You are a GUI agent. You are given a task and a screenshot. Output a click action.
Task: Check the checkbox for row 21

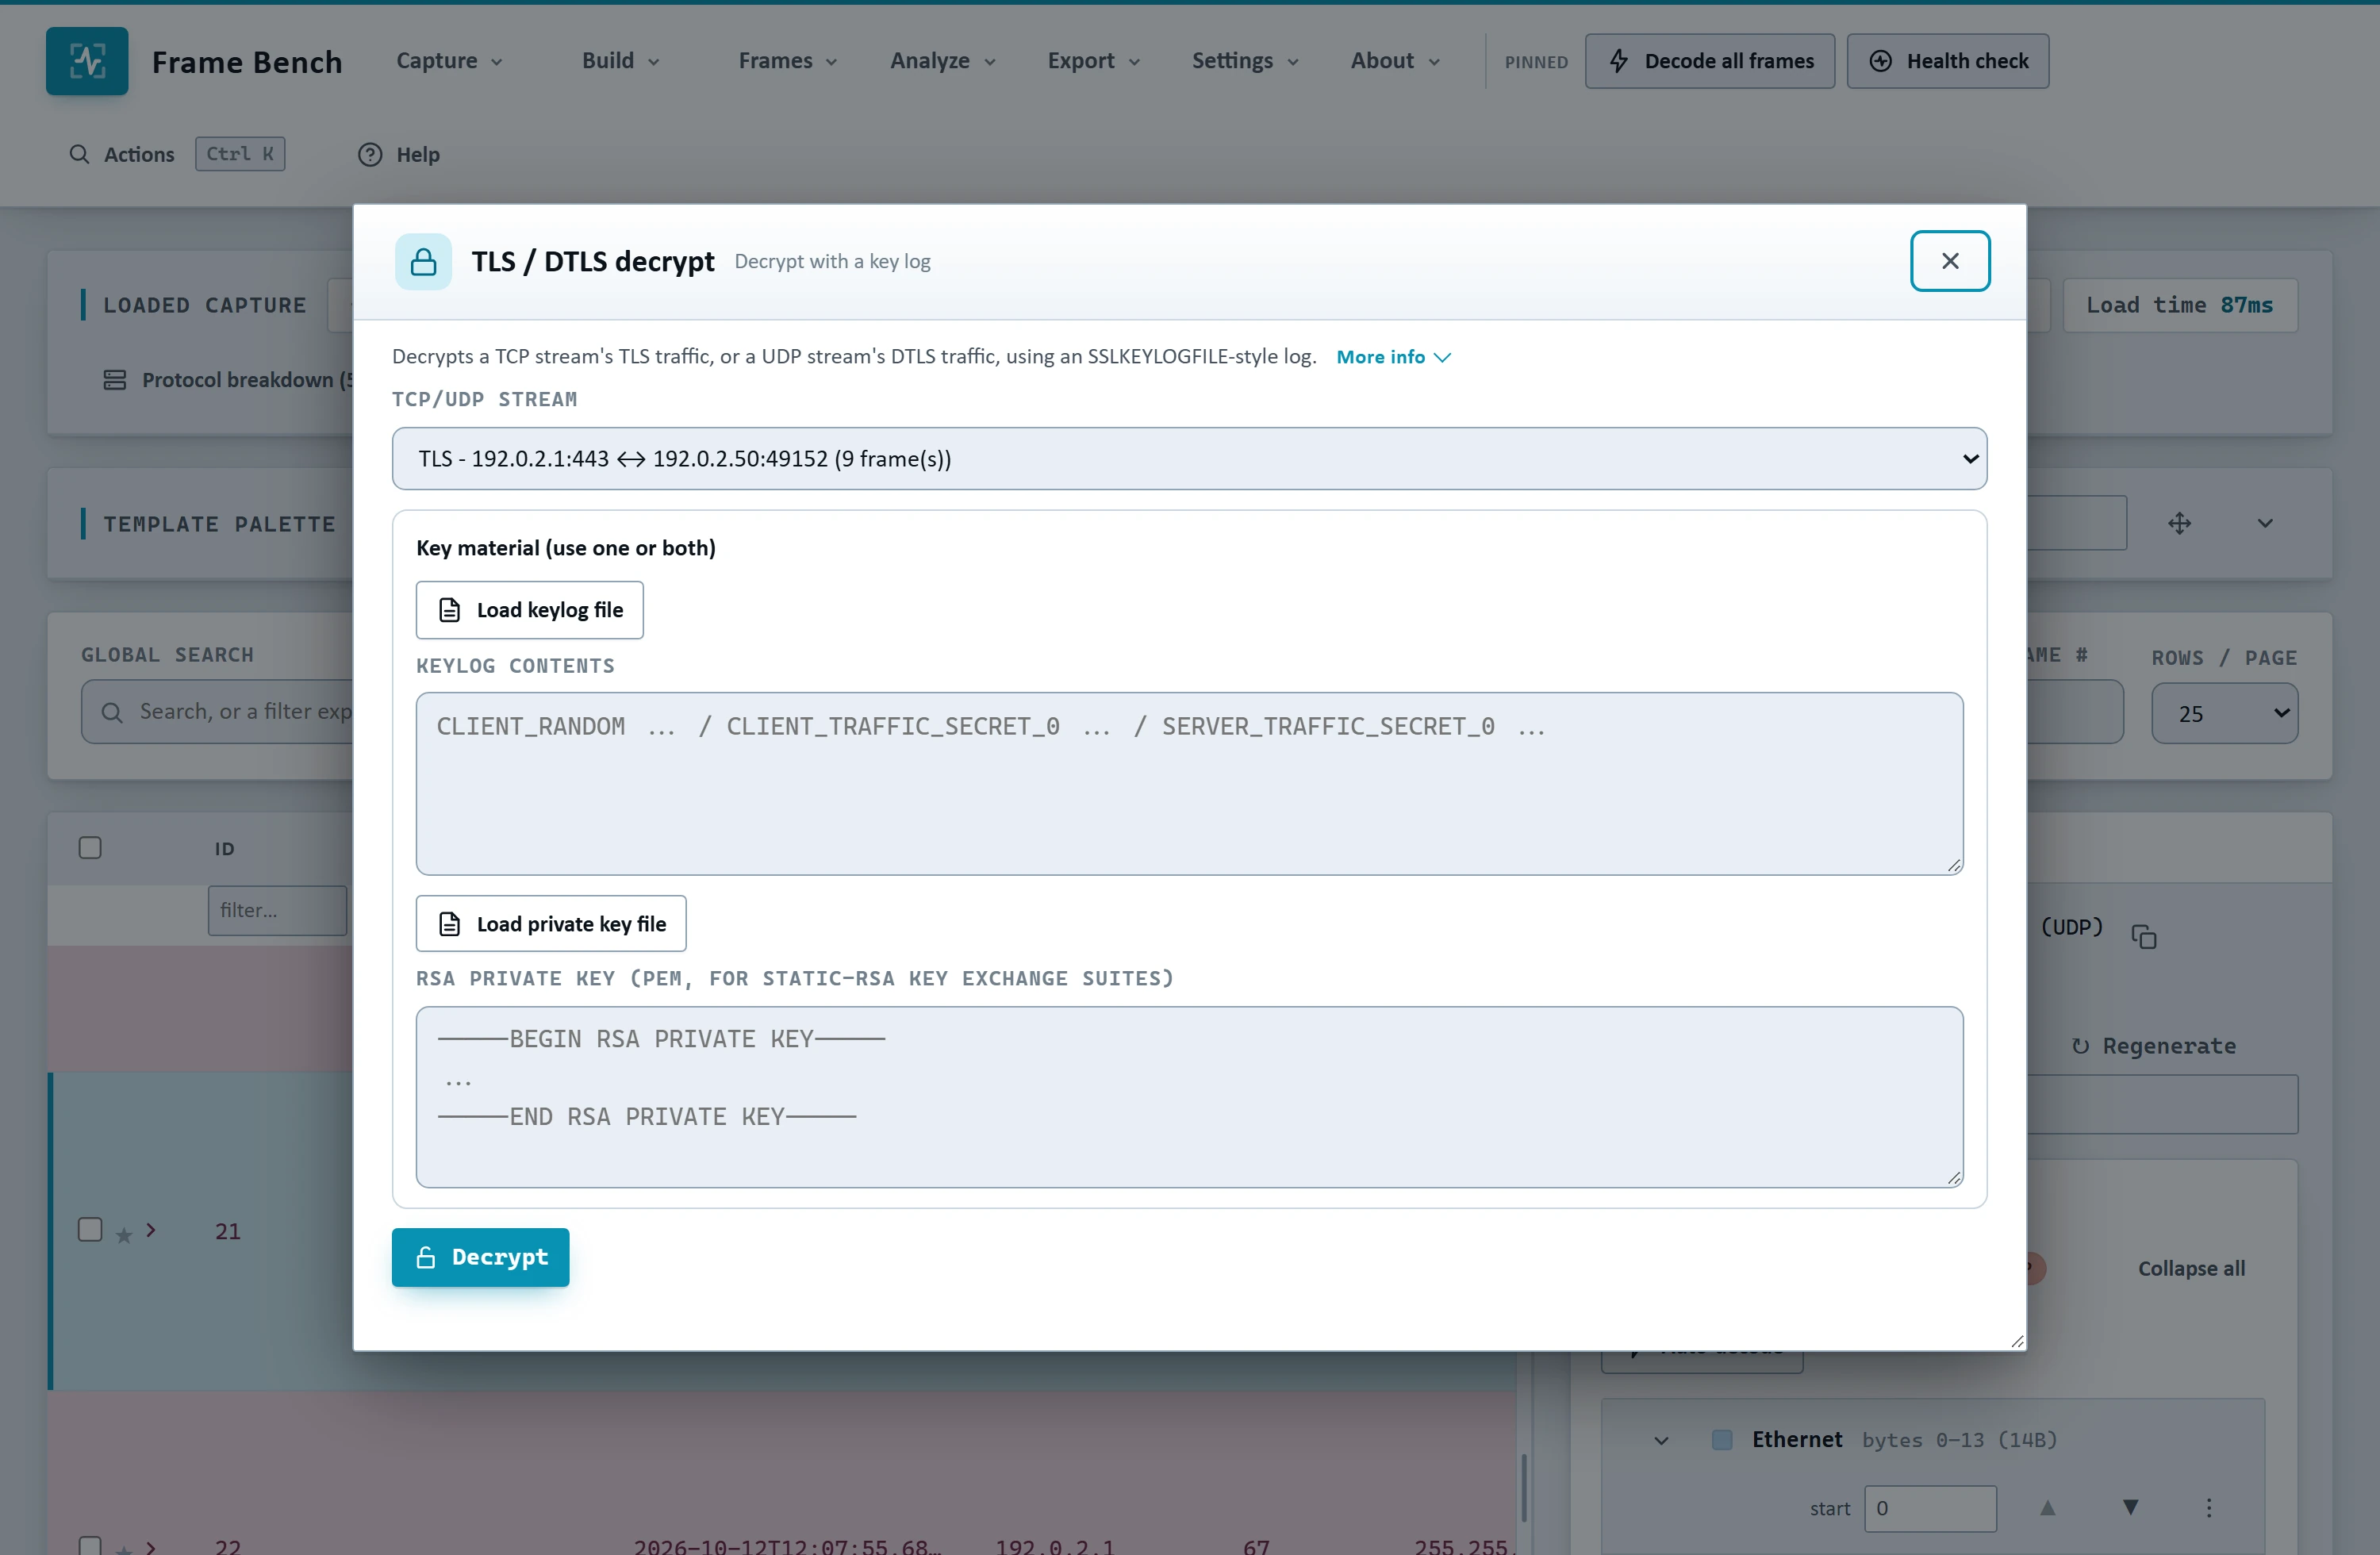pyautogui.click(x=90, y=1229)
